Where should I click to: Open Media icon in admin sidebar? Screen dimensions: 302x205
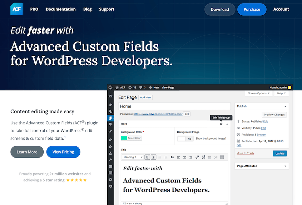pos(110,111)
